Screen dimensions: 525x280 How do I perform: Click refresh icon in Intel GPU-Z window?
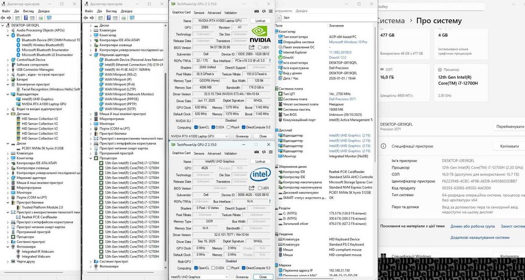point(264,152)
